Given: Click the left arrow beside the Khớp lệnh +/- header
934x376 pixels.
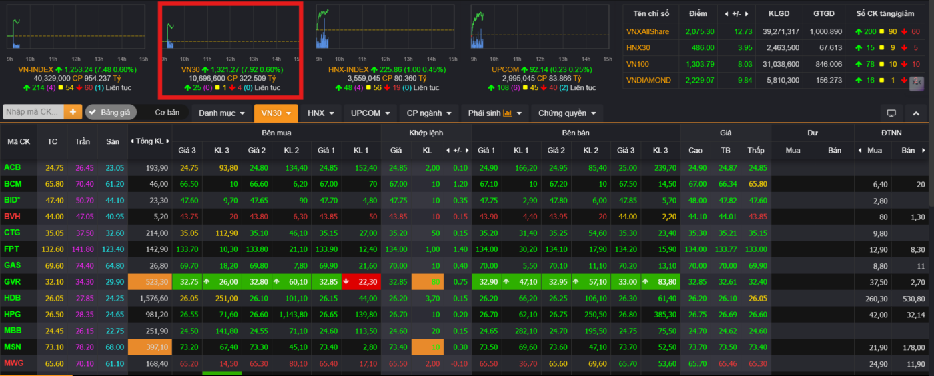Looking at the screenshot, I should point(448,150).
